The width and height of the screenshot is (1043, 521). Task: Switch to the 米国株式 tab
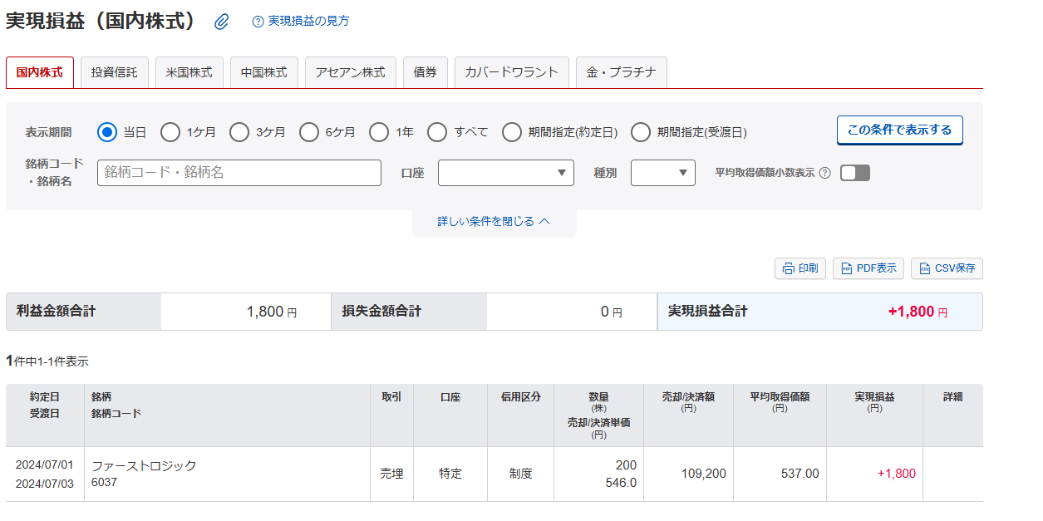(189, 72)
